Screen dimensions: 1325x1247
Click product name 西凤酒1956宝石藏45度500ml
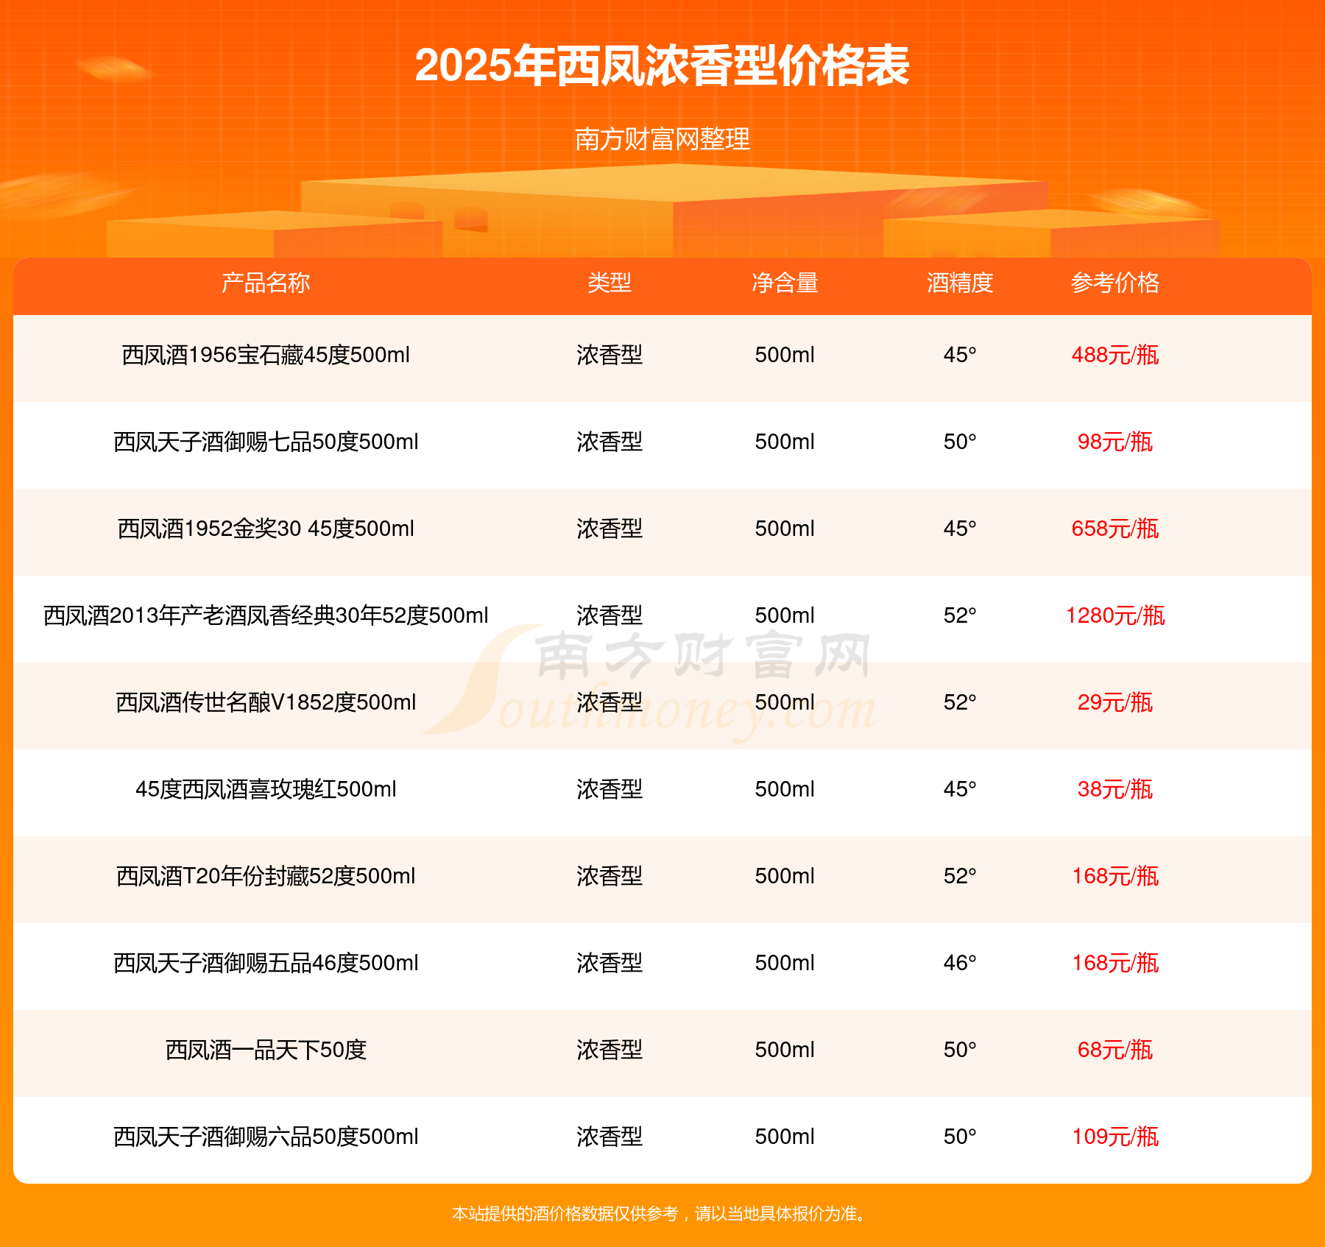(x=266, y=355)
